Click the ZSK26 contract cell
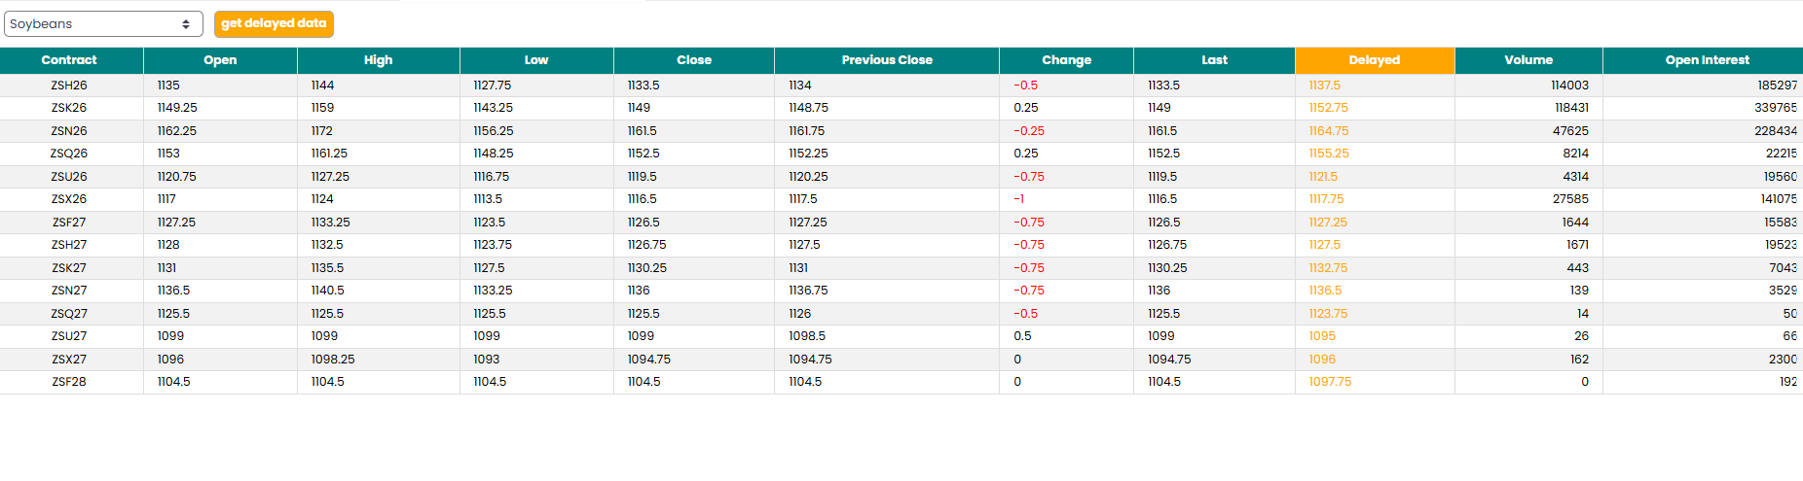Viewport: 1803px width, 481px height. click(x=69, y=108)
